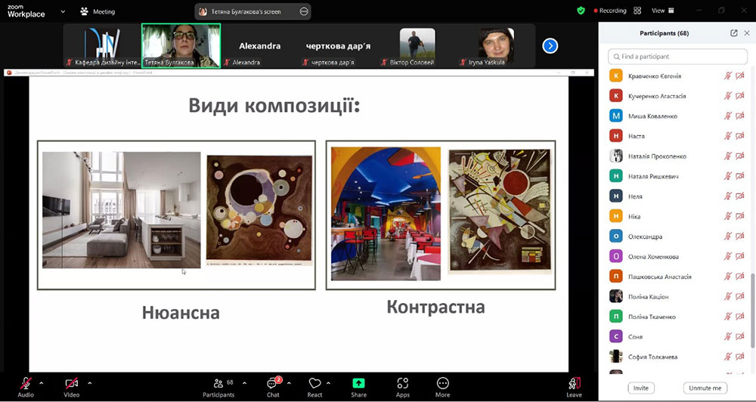Open video options arrow next to Video
This screenshot has height=402, width=756.
click(x=90, y=383)
